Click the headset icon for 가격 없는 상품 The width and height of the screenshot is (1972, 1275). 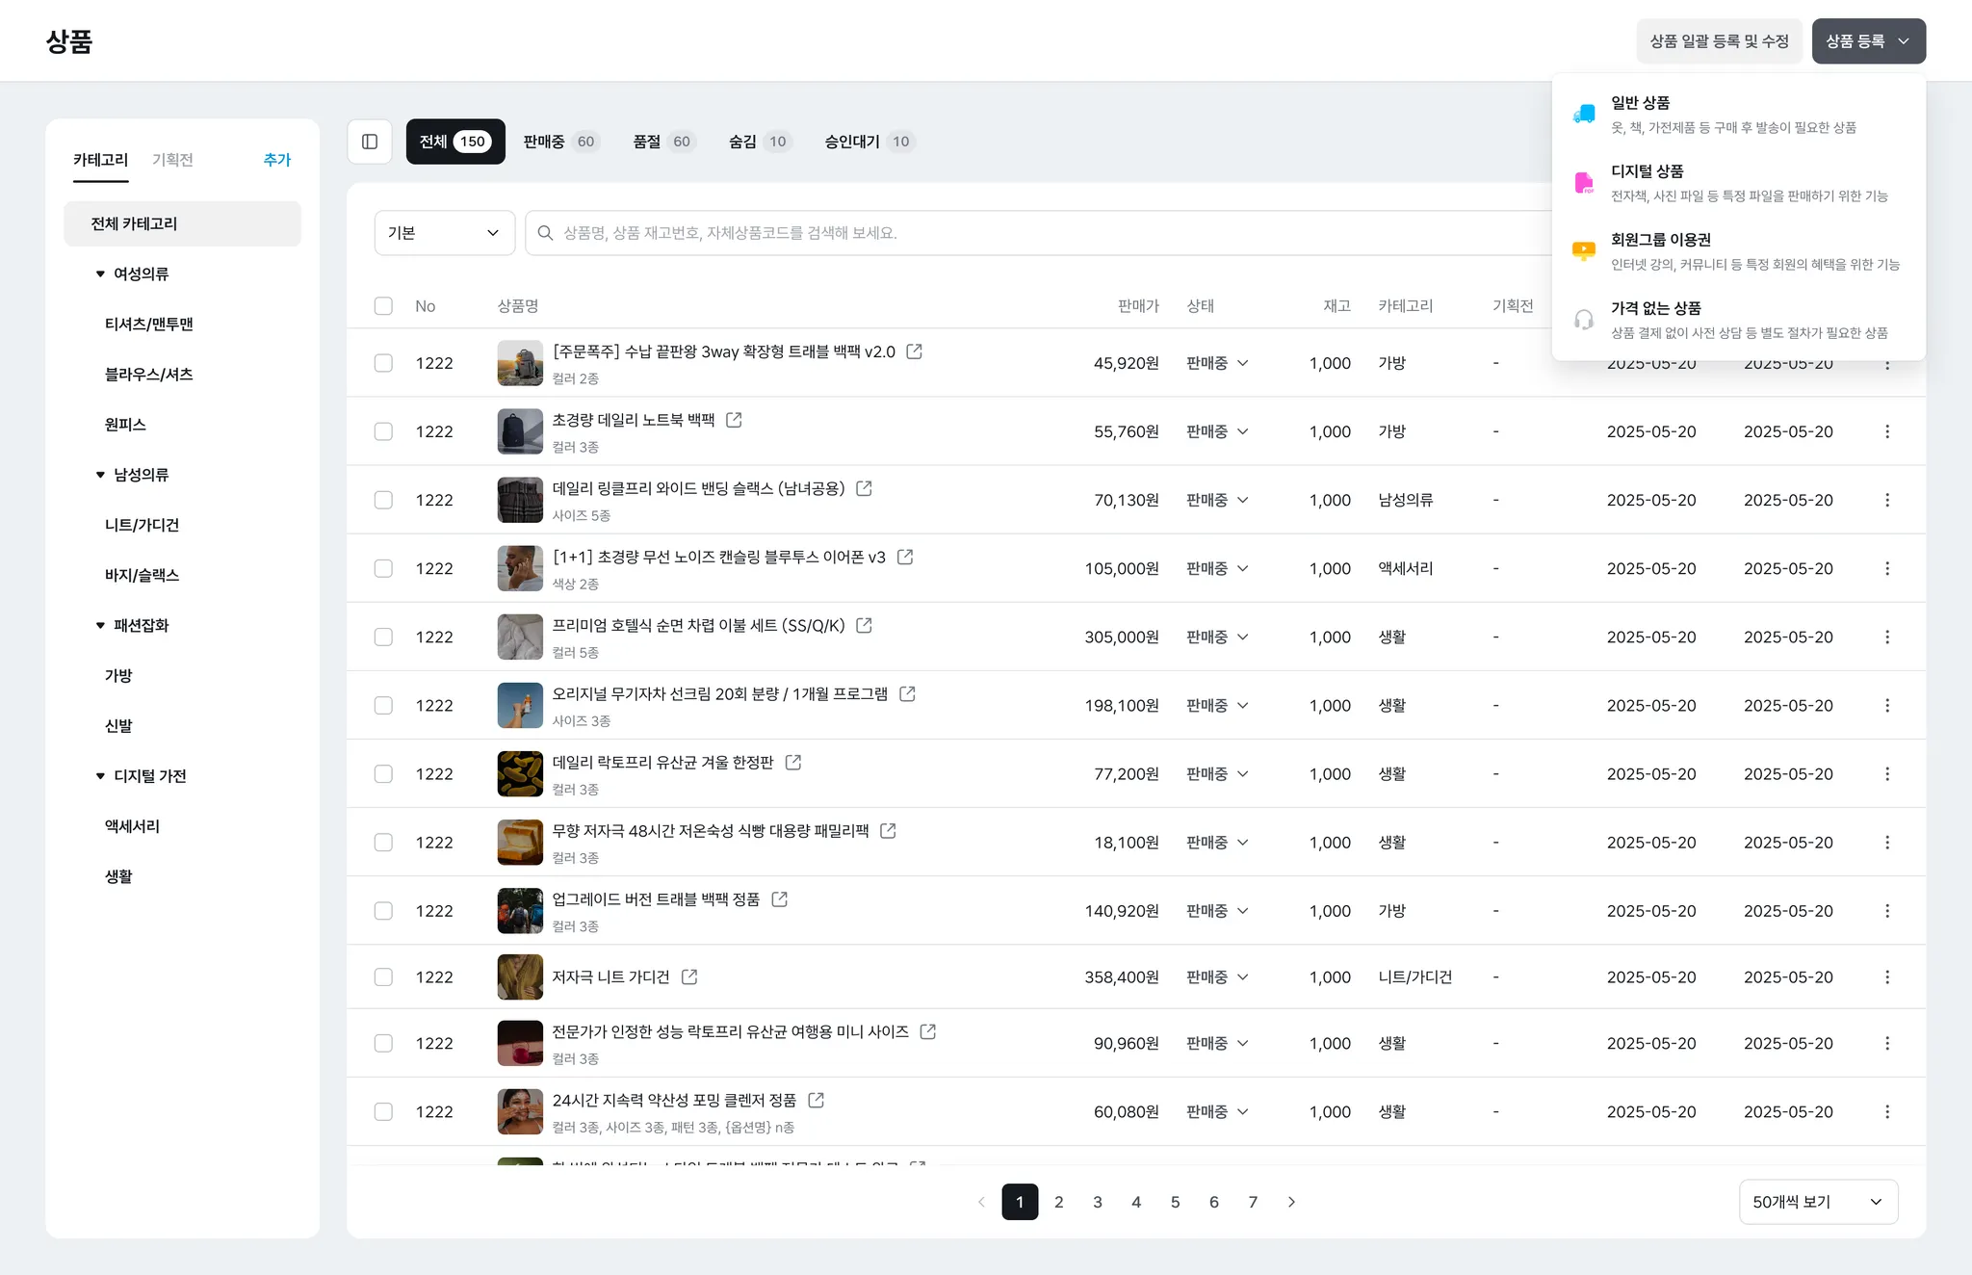point(1583,320)
